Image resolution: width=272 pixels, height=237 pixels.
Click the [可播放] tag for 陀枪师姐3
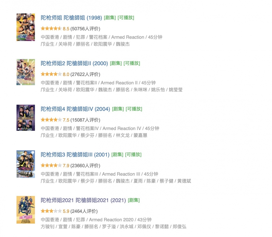tap(133, 154)
